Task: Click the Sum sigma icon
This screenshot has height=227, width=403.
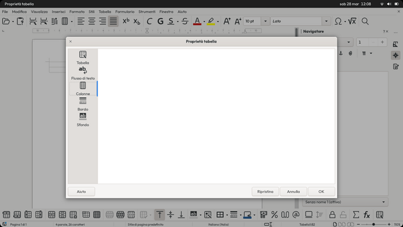Action: click(x=356, y=215)
